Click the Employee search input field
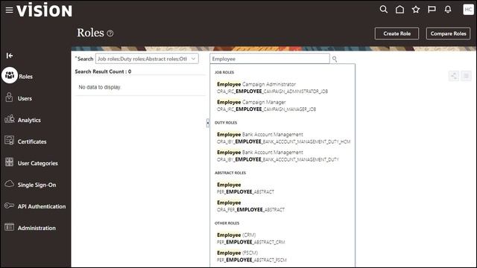The width and height of the screenshot is (477, 268). 269,59
